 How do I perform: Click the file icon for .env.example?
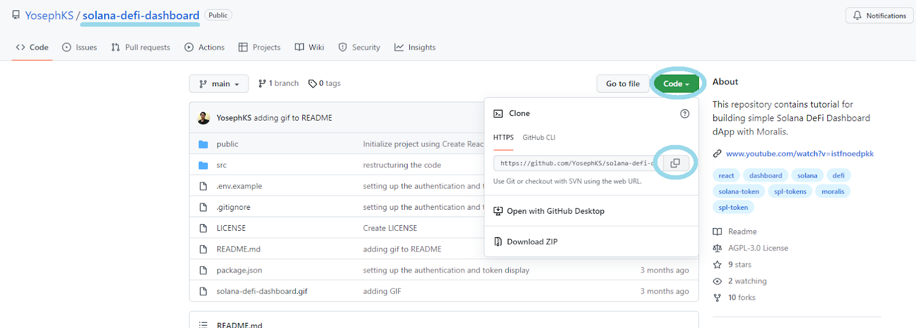click(203, 186)
